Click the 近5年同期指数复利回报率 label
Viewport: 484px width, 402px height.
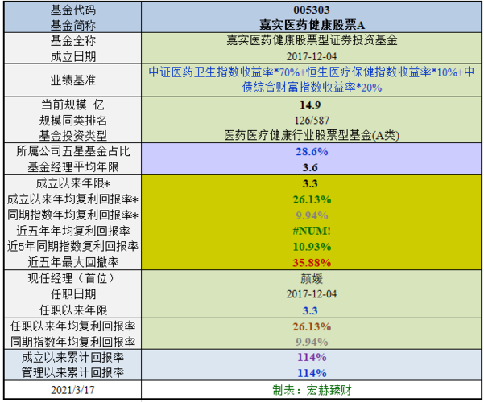tap(72, 246)
